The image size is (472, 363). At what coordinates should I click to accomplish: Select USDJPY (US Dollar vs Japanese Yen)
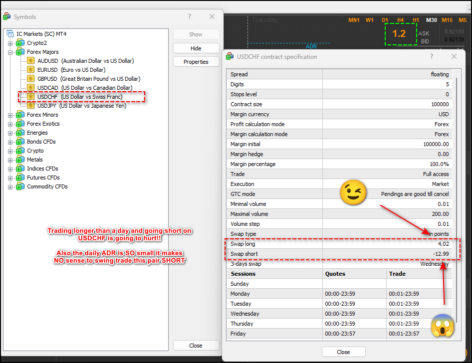[82, 106]
